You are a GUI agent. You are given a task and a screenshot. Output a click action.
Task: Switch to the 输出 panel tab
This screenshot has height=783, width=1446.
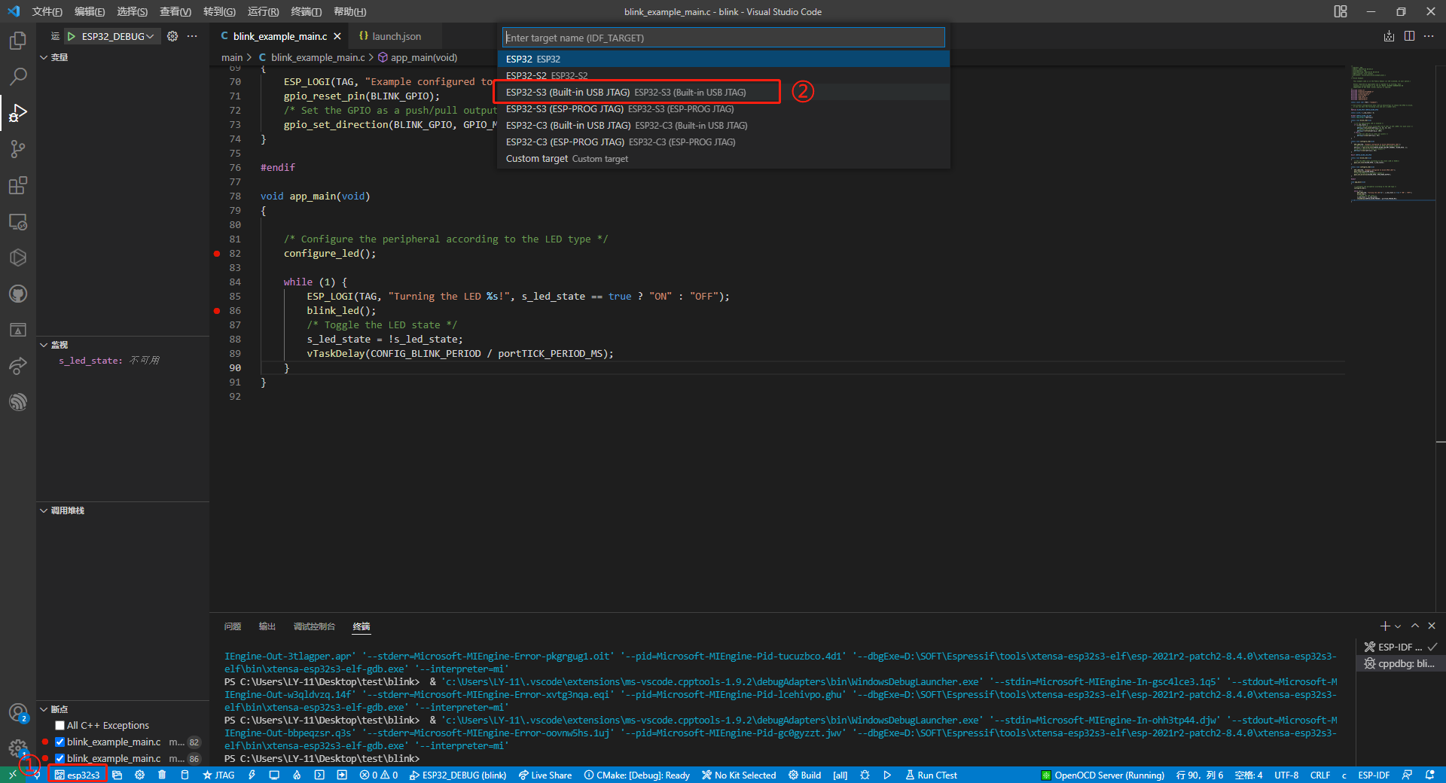coord(267,626)
